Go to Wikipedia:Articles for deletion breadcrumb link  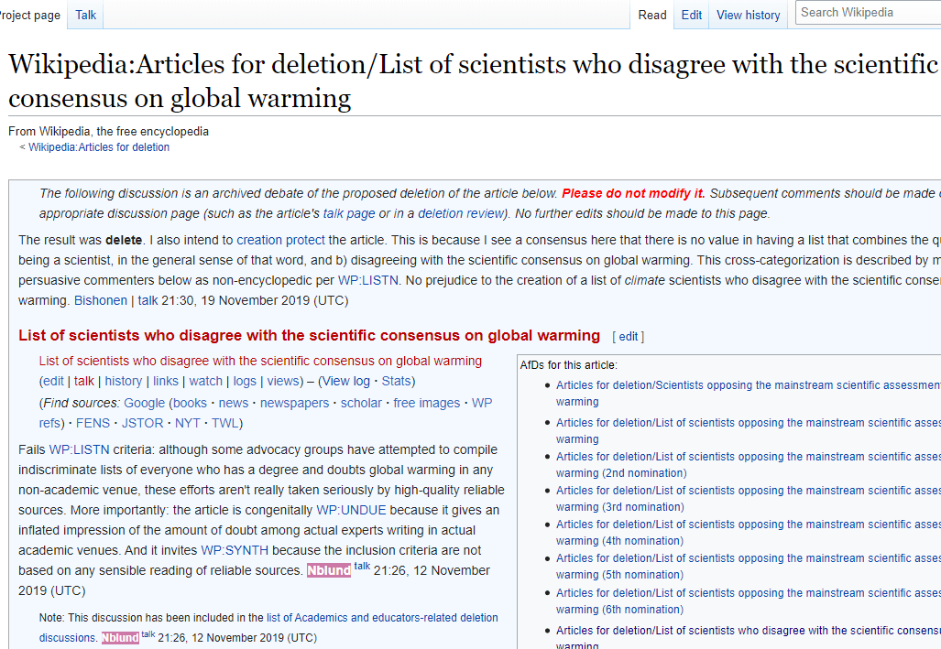[99, 147]
